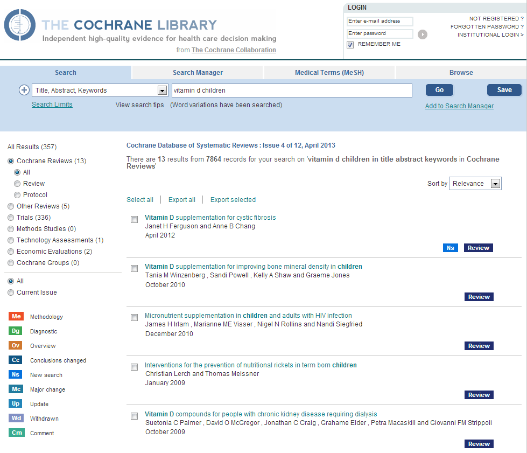Click Review badge on chronic kidney disease result

tap(479, 444)
